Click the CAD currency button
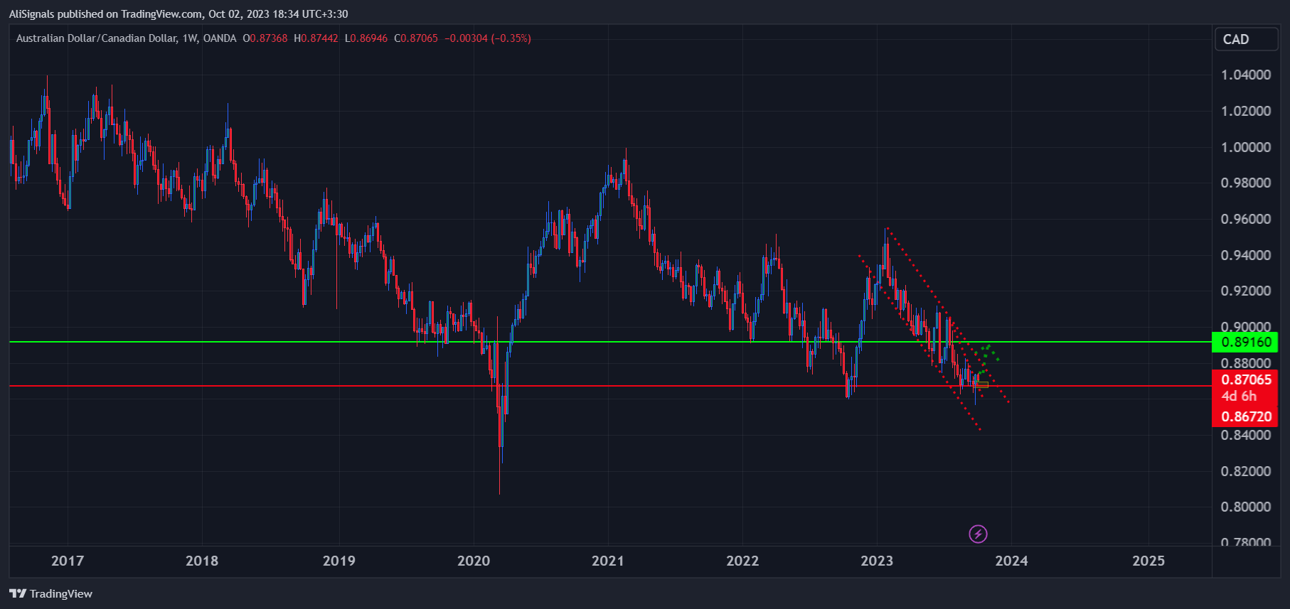The image size is (1290, 609). [x=1246, y=39]
